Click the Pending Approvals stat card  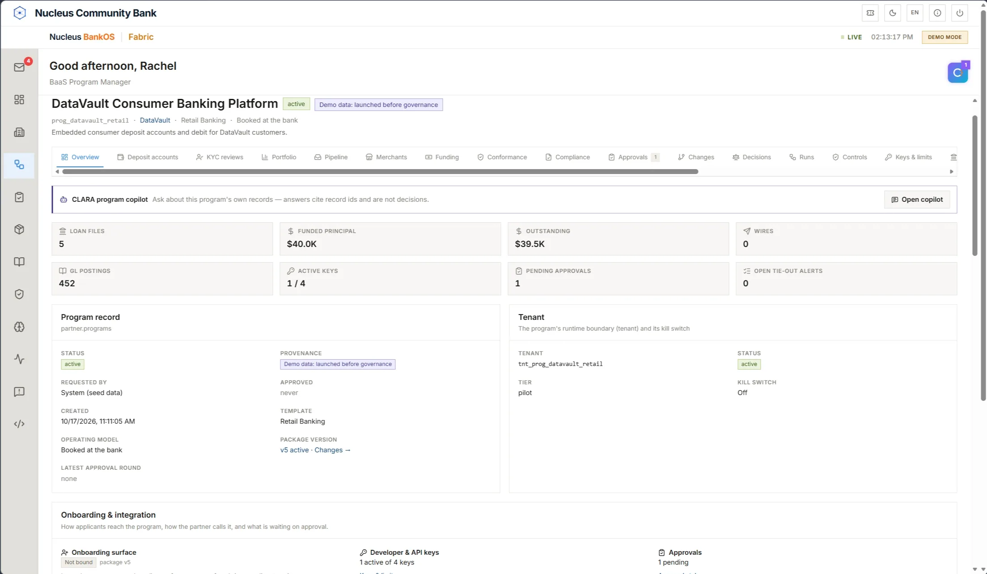[618, 278]
